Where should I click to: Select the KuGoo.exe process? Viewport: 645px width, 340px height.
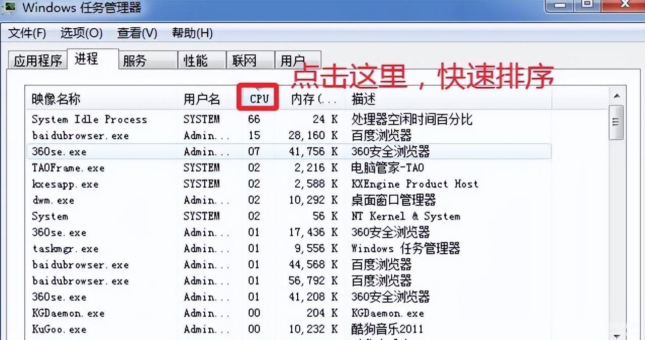click(x=289, y=329)
